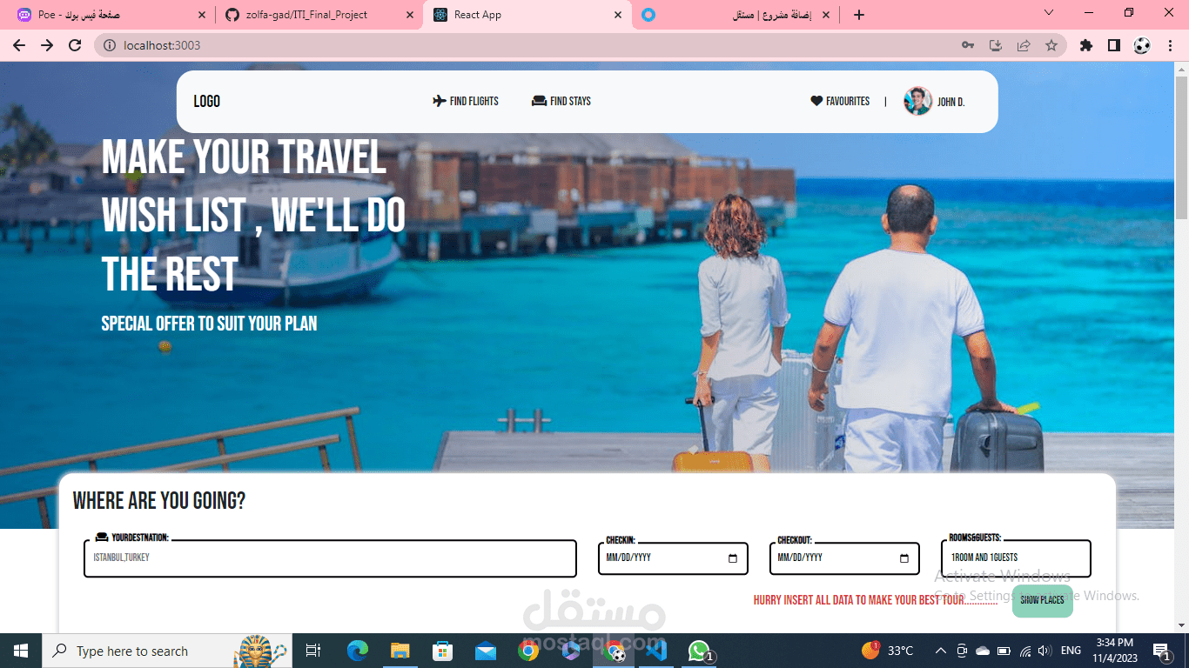The width and height of the screenshot is (1189, 668).
Task: View site information icon in address bar
Action: click(x=110, y=45)
